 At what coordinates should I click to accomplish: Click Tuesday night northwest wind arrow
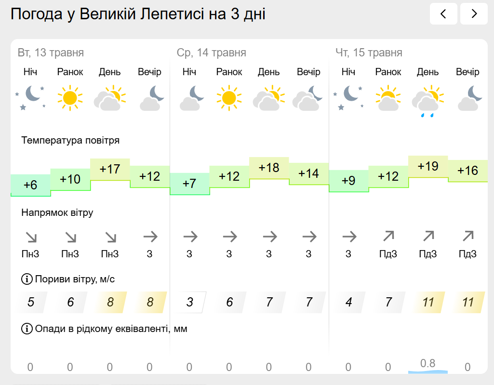pyautogui.click(x=31, y=237)
